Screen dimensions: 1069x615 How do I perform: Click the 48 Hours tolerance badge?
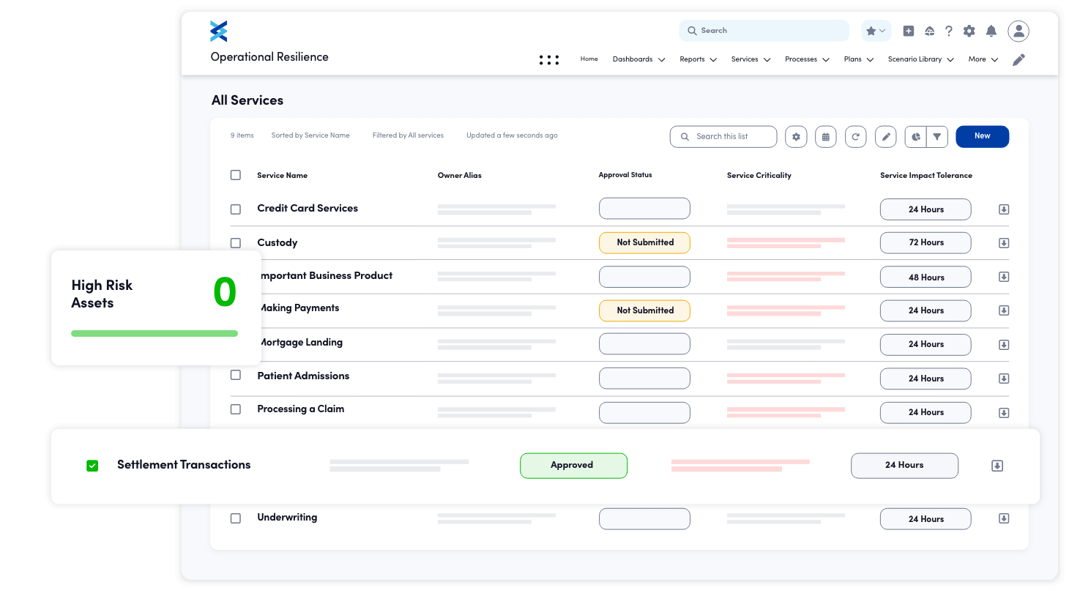(x=925, y=277)
